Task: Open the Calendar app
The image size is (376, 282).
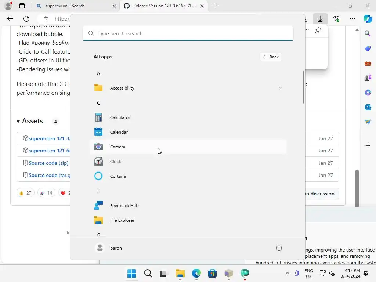Action: (188, 132)
